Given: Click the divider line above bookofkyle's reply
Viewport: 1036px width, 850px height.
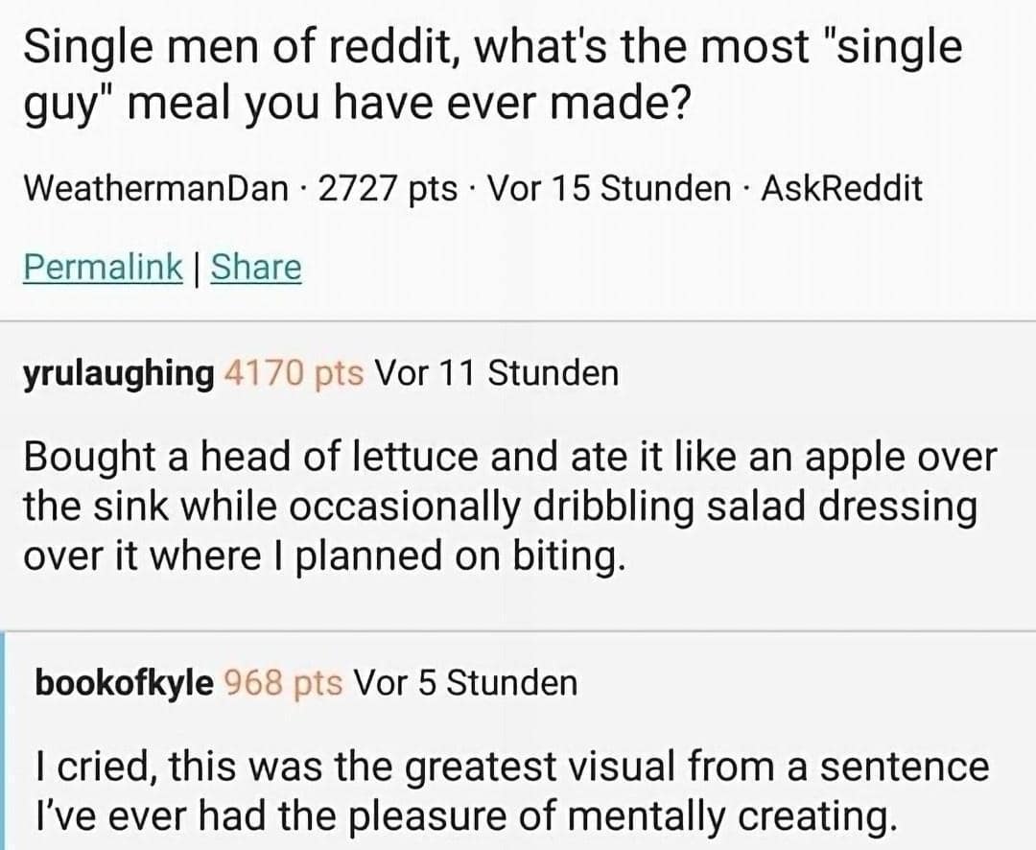Looking at the screenshot, I should 518,630.
